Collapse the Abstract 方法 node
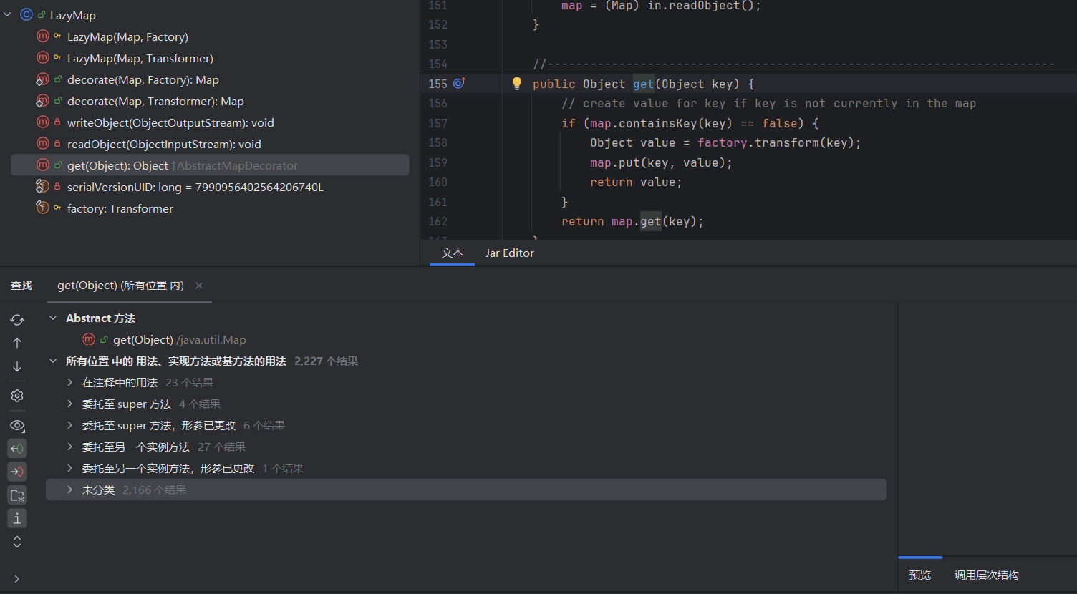The image size is (1077, 594). pos(53,318)
